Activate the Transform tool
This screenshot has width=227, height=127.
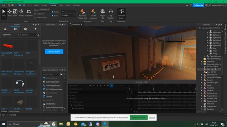[29, 13]
